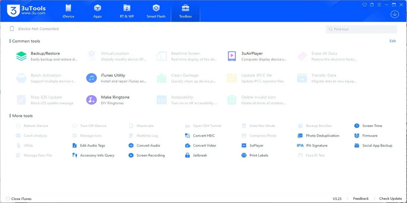Image resolution: width=407 pixels, height=203 pixels.
Task: Open the Firmware tool
Action: click(x=366, y=136)
